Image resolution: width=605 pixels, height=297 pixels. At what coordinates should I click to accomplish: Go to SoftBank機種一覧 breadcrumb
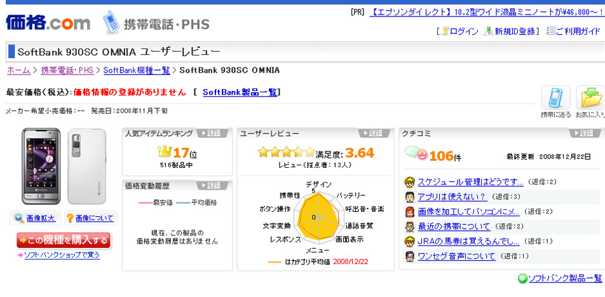[x=137, y=71]
